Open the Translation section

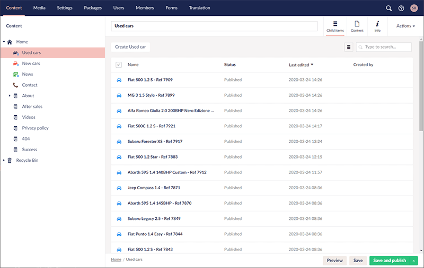point(199,8)
